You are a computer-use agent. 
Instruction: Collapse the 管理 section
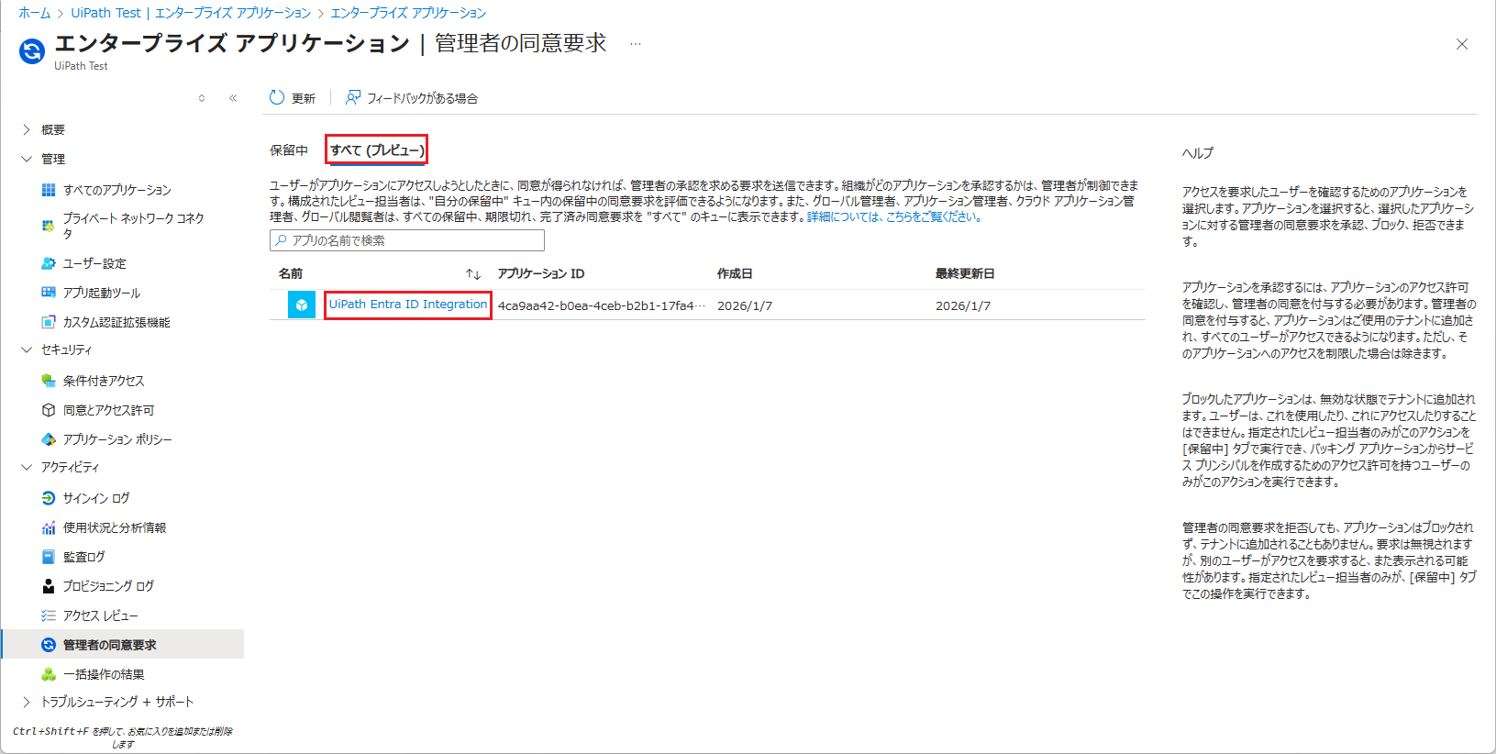[27, 159]
